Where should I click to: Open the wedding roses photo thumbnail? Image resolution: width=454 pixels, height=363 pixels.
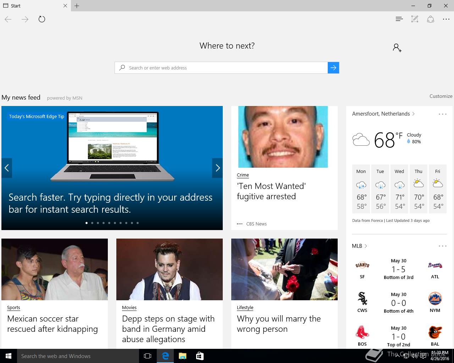284,269
